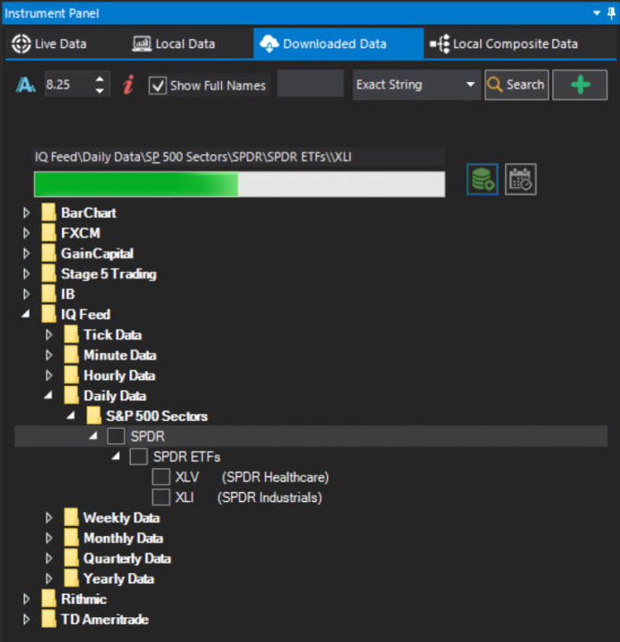Select the Tick Data folder icon
This screenshot has height=642, width=620.
pos(71,334)
